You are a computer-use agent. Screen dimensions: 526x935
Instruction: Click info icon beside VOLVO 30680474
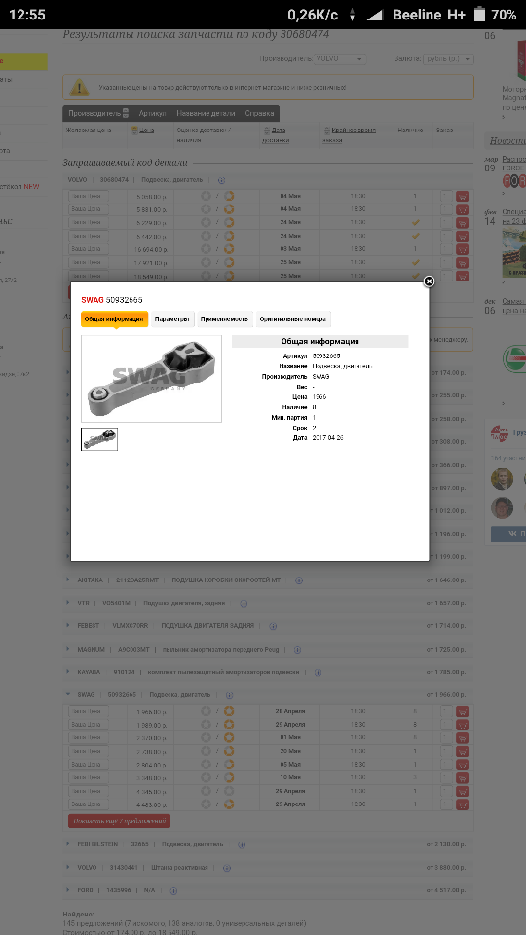click(221, 179)
